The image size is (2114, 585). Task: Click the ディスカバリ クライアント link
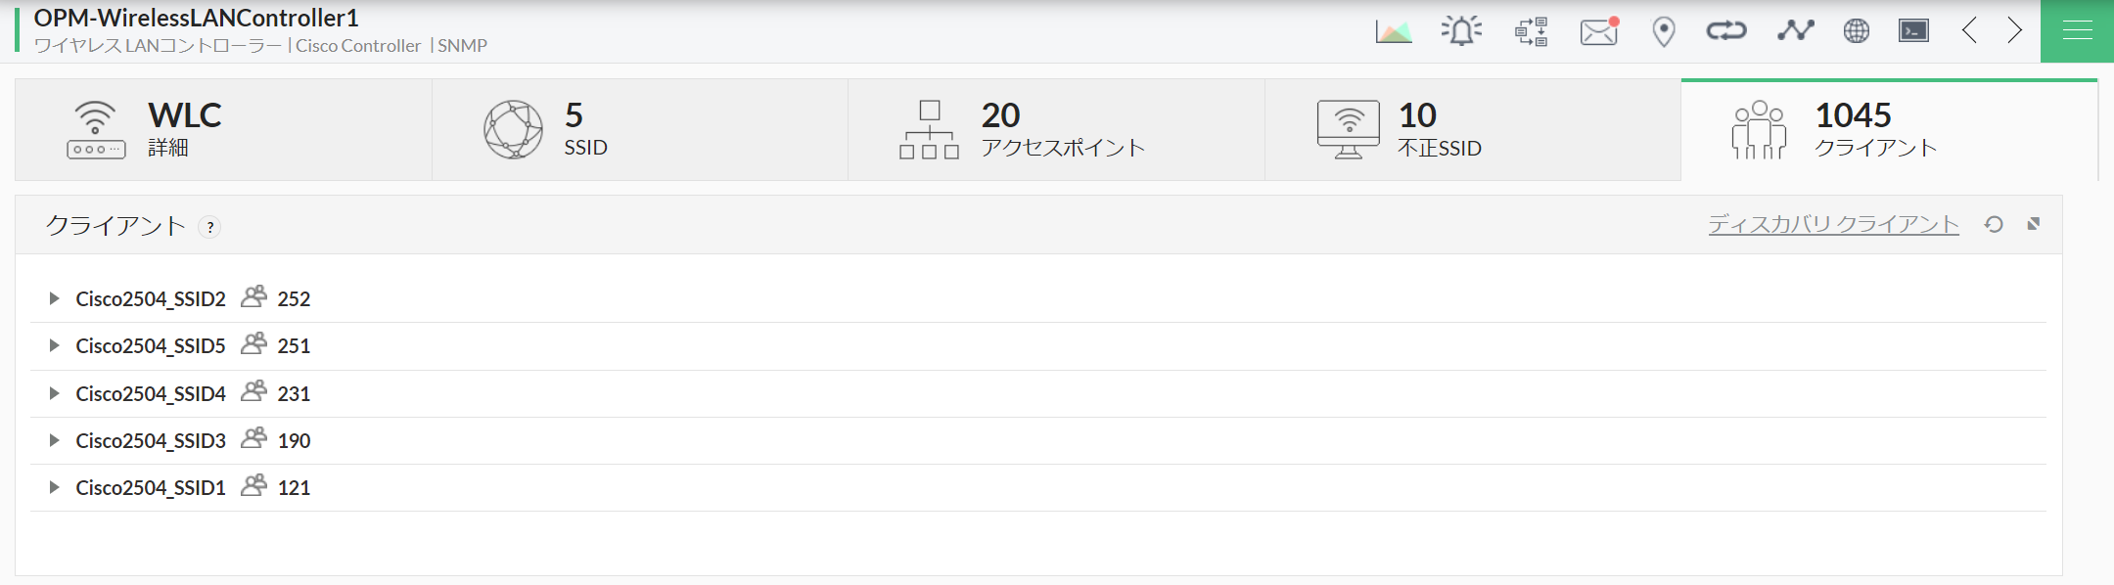point(1833,225)
